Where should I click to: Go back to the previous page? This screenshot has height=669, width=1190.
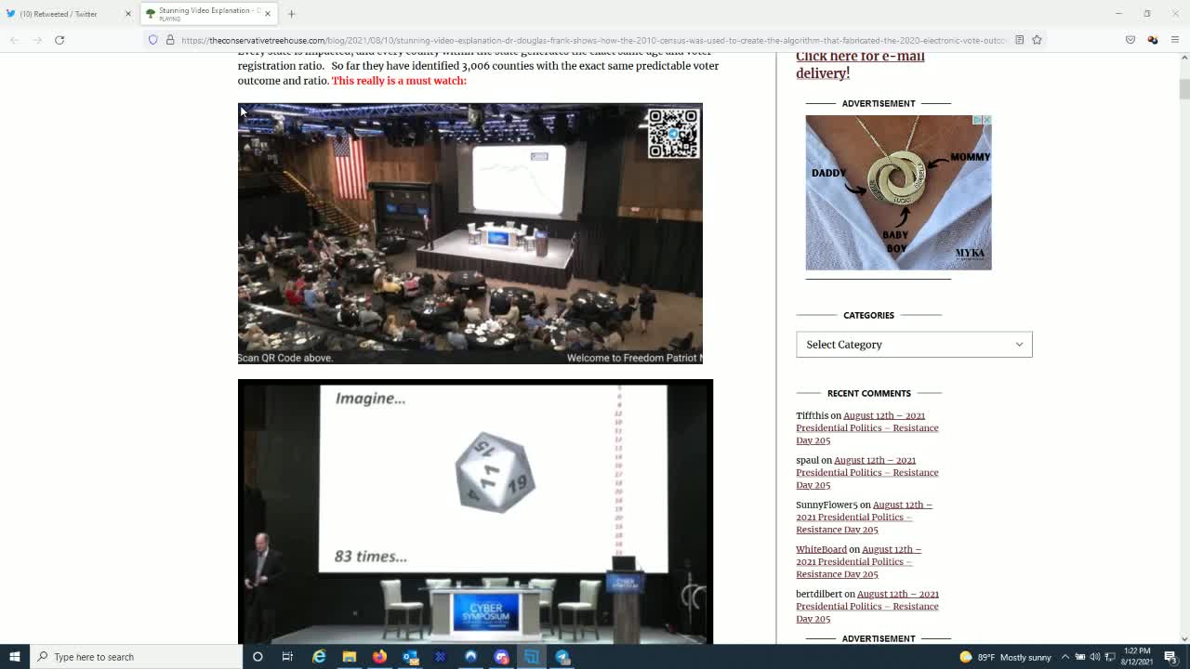click(15, 40)
